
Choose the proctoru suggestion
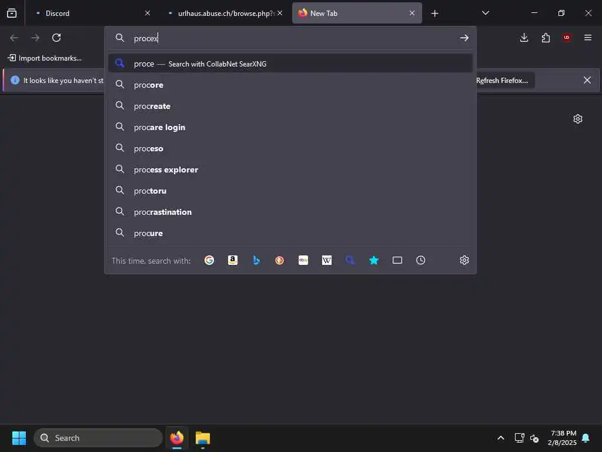click(290, 191)
